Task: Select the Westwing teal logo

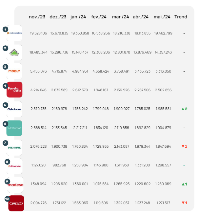Action: coord(15,128)
